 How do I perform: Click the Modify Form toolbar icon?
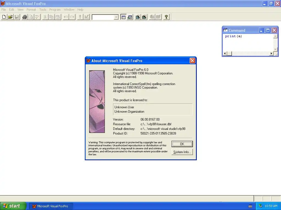tap(86, 17)
